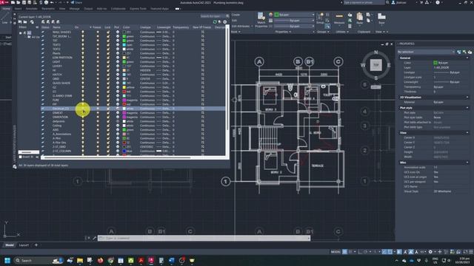Viewport: 474px width, 266px height.
Task: Click blue color swatch of 2-ST_COLUMN layer
Action: click(124, 151)
